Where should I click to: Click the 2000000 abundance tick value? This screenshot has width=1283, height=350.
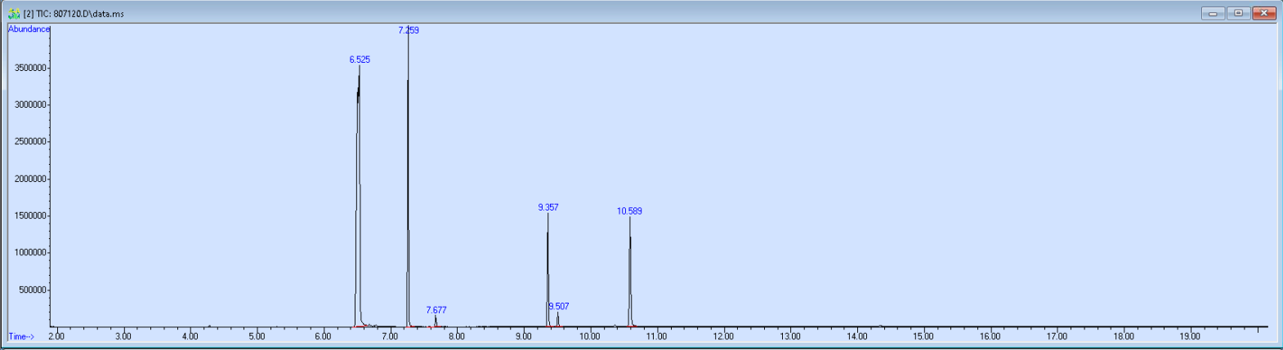coord(30,179)
